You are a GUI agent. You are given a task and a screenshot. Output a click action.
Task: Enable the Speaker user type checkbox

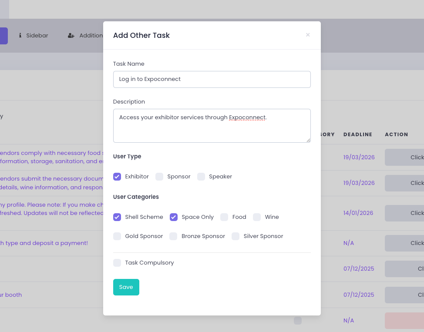coord(201,177)
